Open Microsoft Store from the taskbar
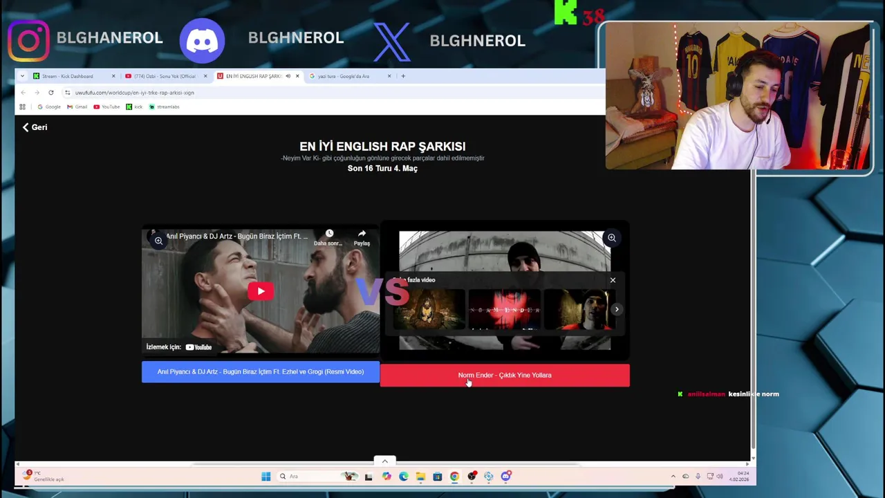This screenshot has width=885, height=498. pos(438,476)
